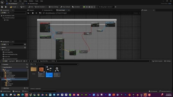Click Add in the Content Browser
173x97 pixels.
click(5, 61)
